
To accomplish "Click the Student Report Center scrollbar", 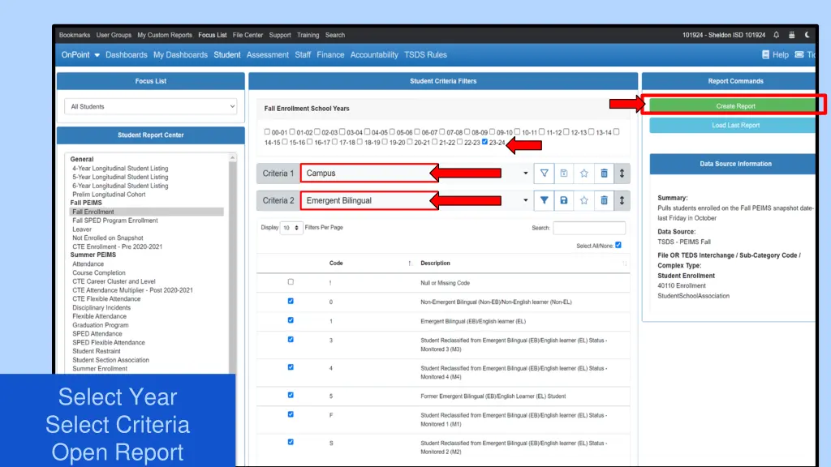I will (232, 265).
